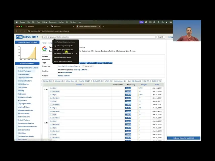
Task: Click the Indexed Repositories header
Action: 184,138
